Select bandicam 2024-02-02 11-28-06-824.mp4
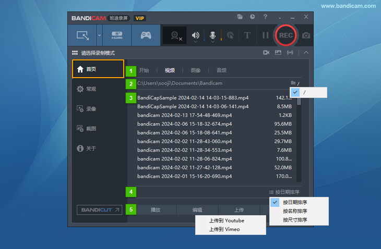Viewport: 381px width, 249px height. [x=185, y=159]
